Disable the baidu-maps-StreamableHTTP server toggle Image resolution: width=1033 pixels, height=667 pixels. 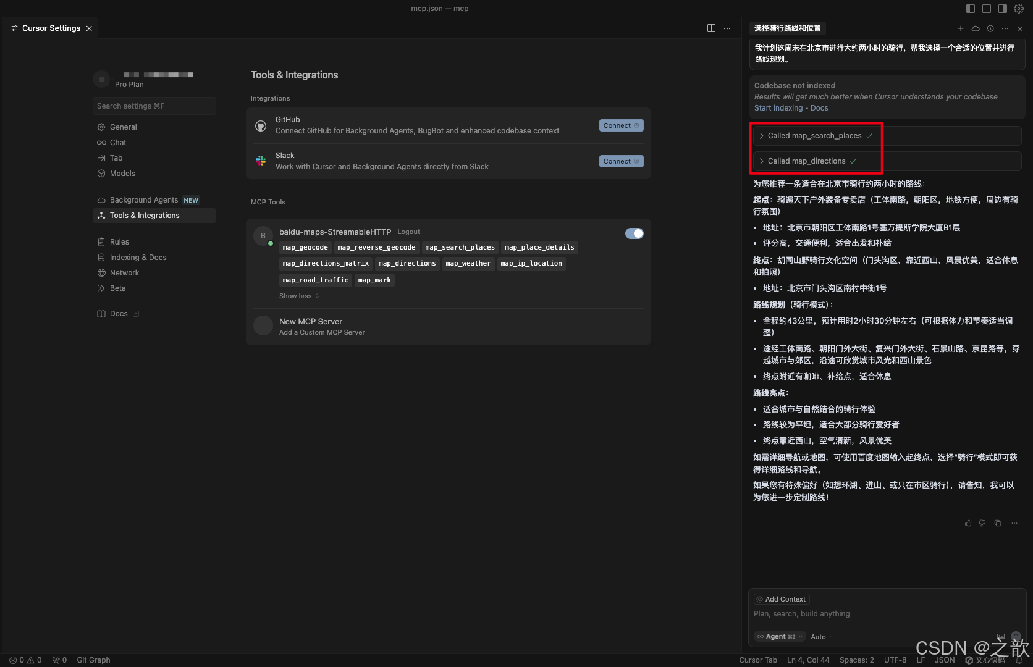(x=634, y=233)
